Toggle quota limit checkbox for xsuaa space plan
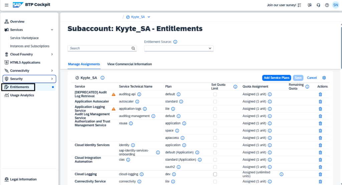342x185 pixels. click(x=215, y=131)
